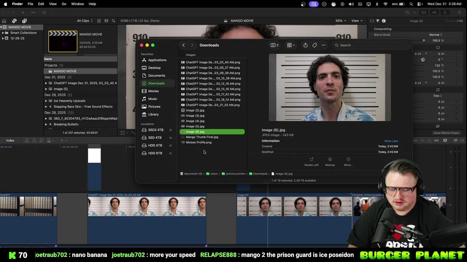Open the Blend Mode Normal dropdown
Viewport: 467px width, 262px height.
click(x=436, y=35)
